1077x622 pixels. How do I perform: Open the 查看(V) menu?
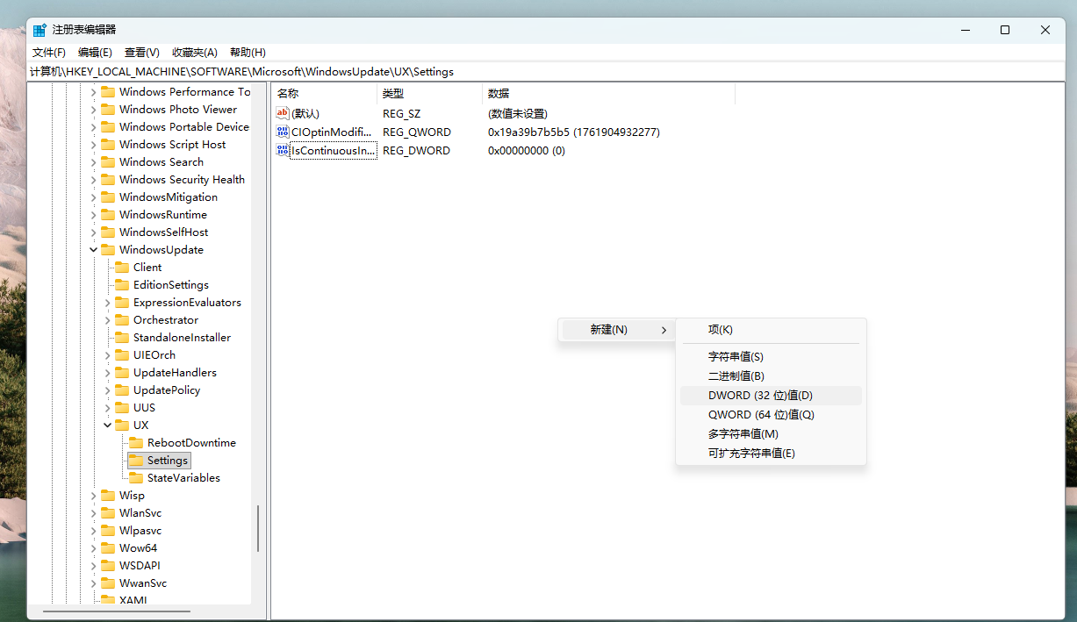[142, 53]
